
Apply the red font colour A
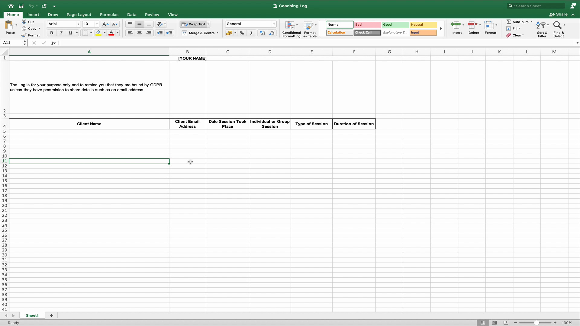111,33
